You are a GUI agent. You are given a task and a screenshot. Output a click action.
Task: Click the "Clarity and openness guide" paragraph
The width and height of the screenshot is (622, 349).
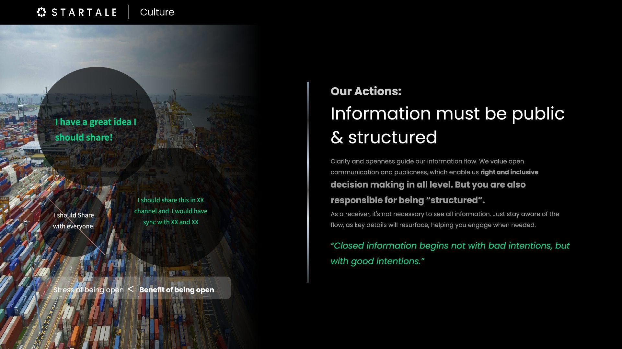point(427,161)
